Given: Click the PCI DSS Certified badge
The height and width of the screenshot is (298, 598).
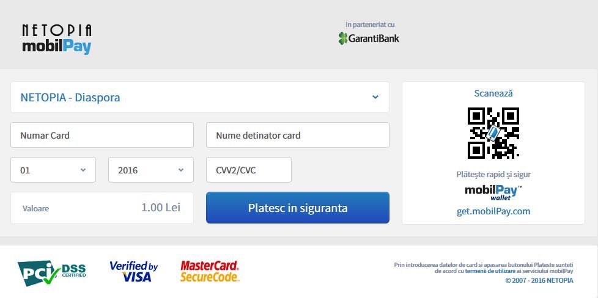Looking at the screenshot, I should coord(52,273).
